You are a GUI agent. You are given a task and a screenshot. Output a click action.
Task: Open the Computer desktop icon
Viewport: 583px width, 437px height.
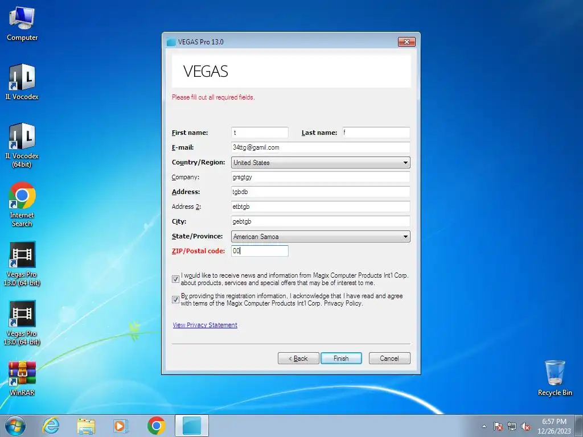point(22,24)
